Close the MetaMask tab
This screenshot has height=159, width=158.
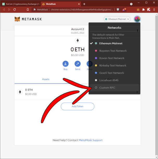point(79,4)
